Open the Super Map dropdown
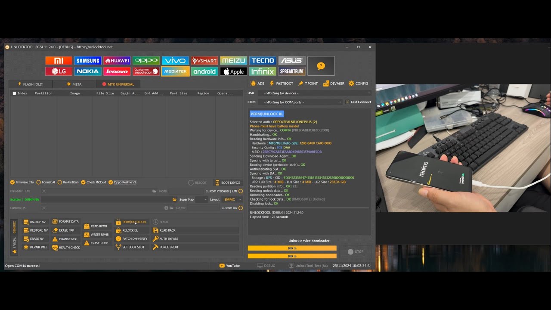 201,199
